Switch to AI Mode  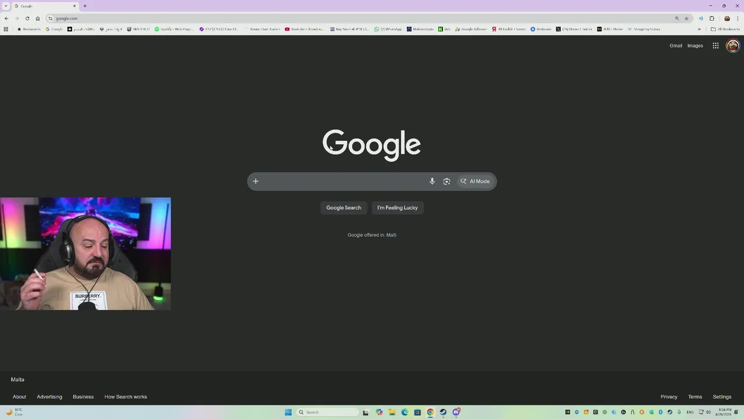coord(475,181)
